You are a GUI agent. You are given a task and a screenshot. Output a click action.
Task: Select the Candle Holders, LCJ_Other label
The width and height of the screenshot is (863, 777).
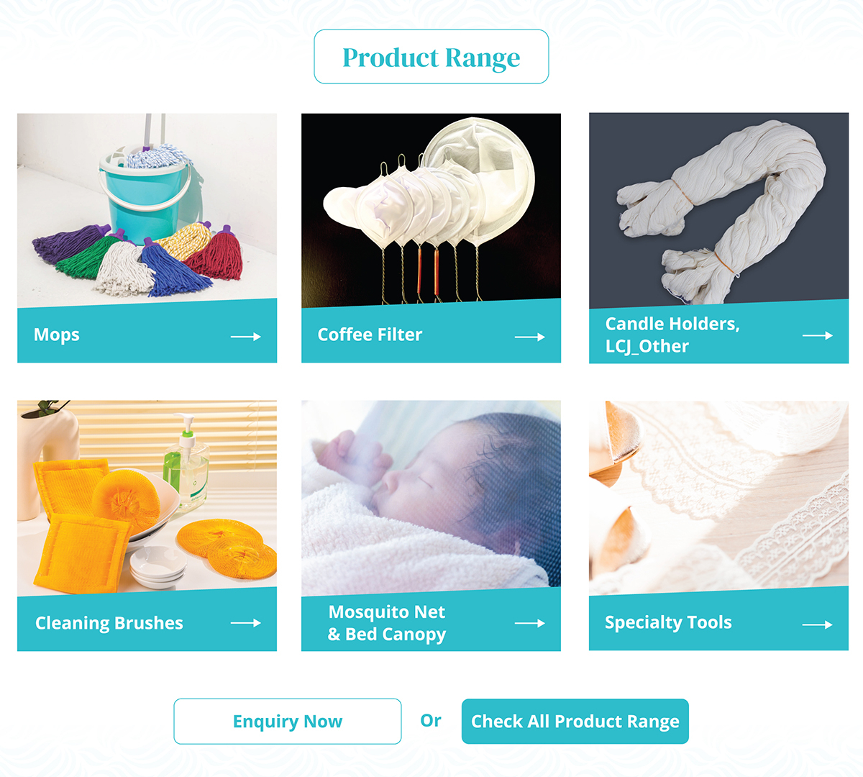click(x=672, y=335)
